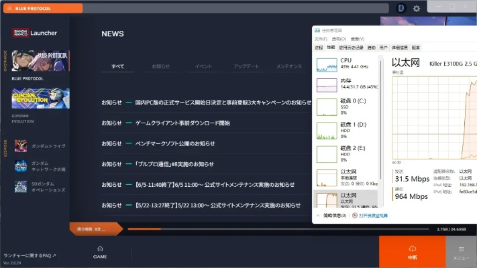The width and height of the screenshot is (477, 268).
Task: Click the download progress bar
Action: pos(278,228)
